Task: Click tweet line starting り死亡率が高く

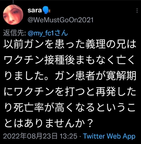Action: pos(70,108)
